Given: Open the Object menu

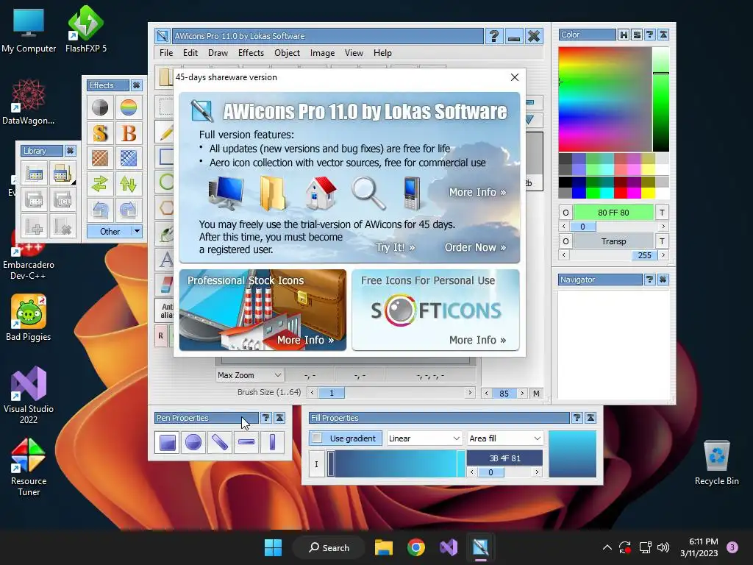Looking at the screenshot, I should [x=288, y=53].
